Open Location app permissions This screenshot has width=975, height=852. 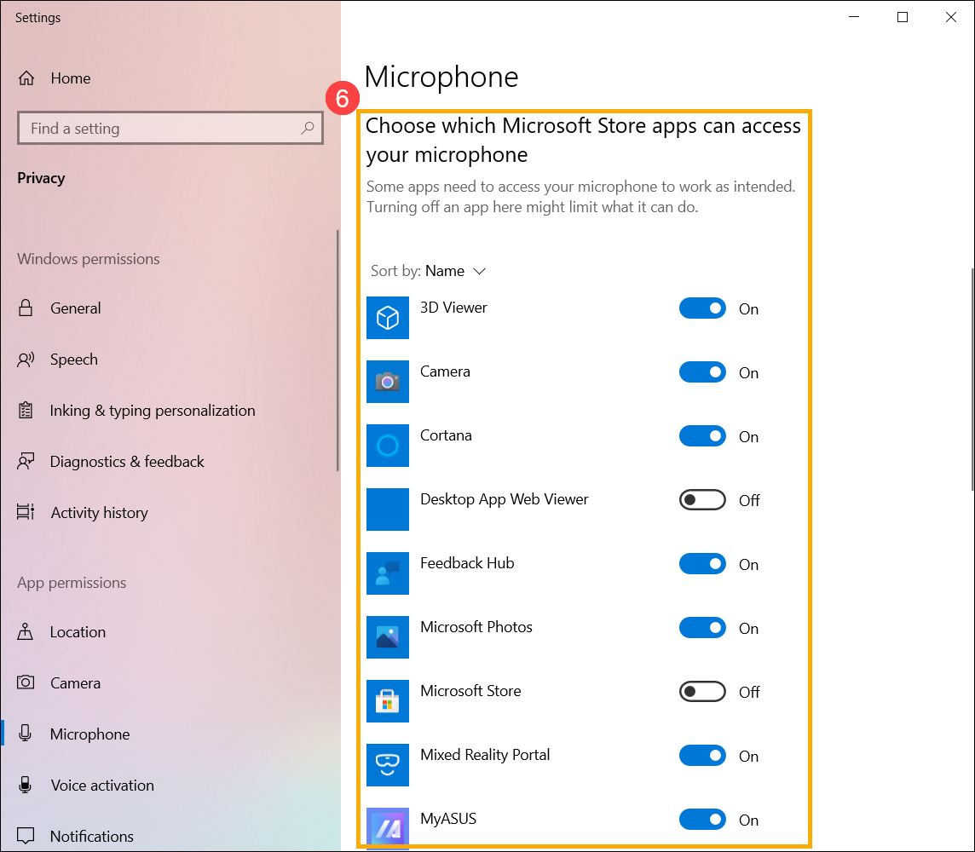coord(78,631)
